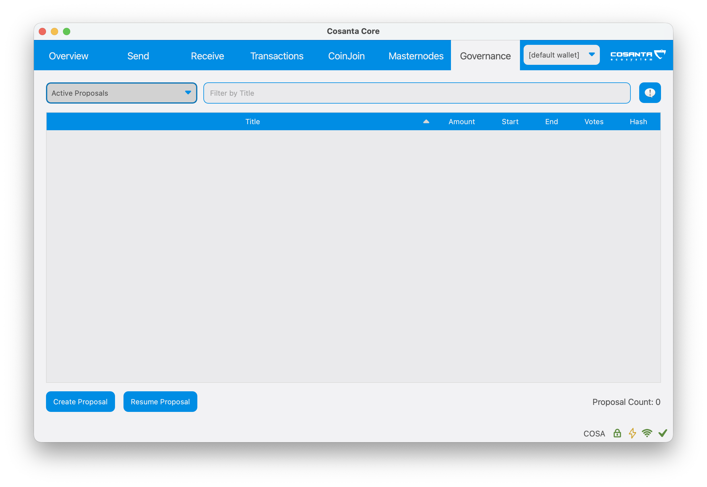This screenshot has width=707, height=487.
Task: Click the lightning bolt mixing status icon
Action: pos(632,433)
